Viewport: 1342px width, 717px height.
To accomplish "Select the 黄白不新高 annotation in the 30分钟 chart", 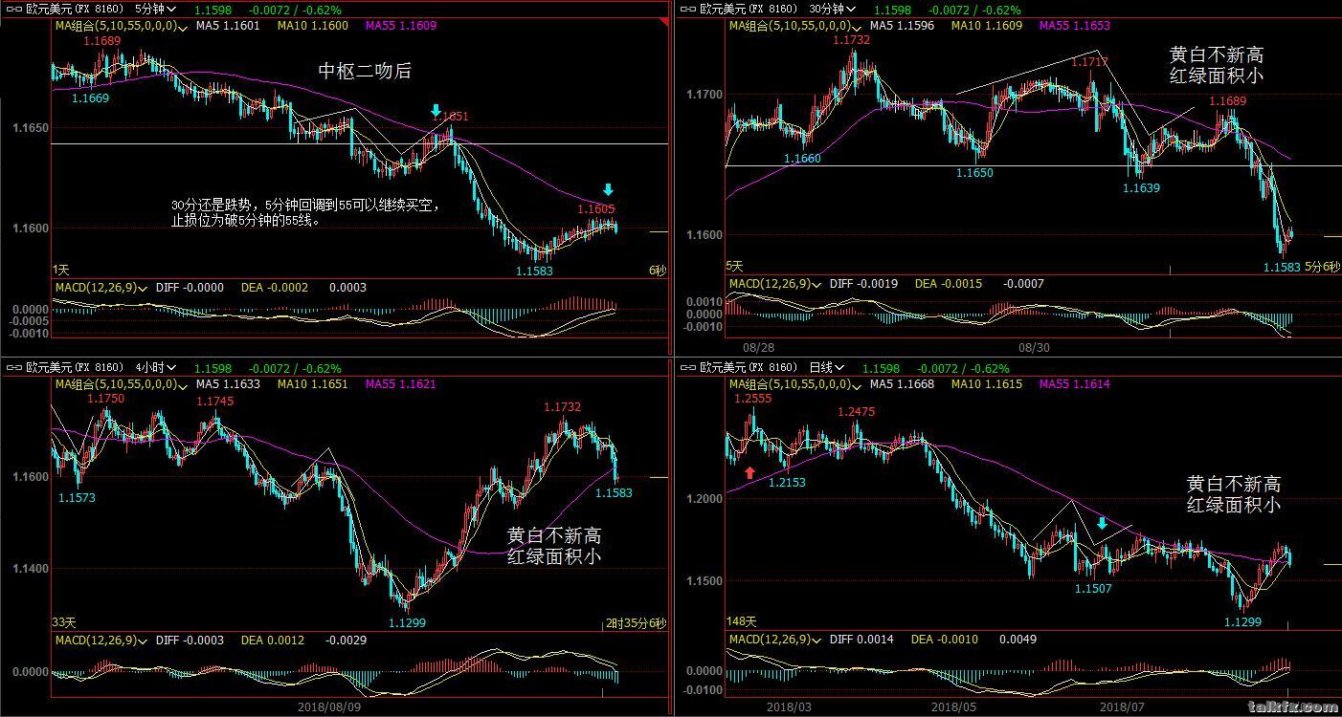I will point(1217,55).
